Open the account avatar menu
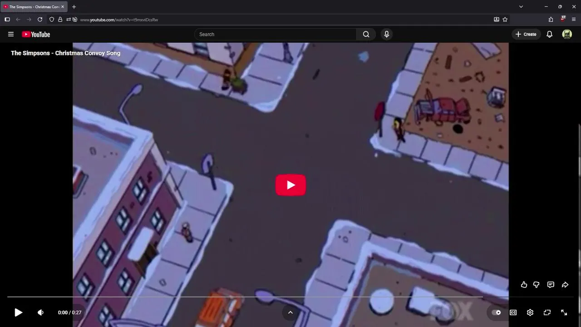Image resolution: width=581 pixels, height=327 pixels. (567, 34)
